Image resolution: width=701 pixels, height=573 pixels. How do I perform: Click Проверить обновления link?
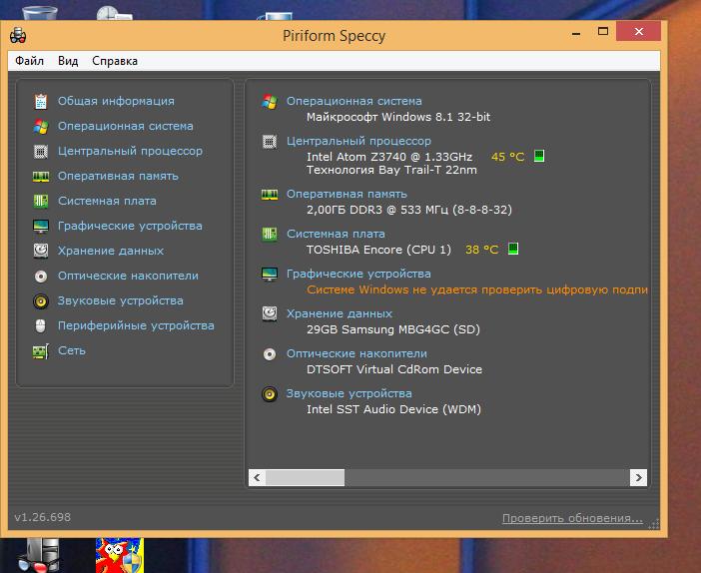click(x=573, y=518)
